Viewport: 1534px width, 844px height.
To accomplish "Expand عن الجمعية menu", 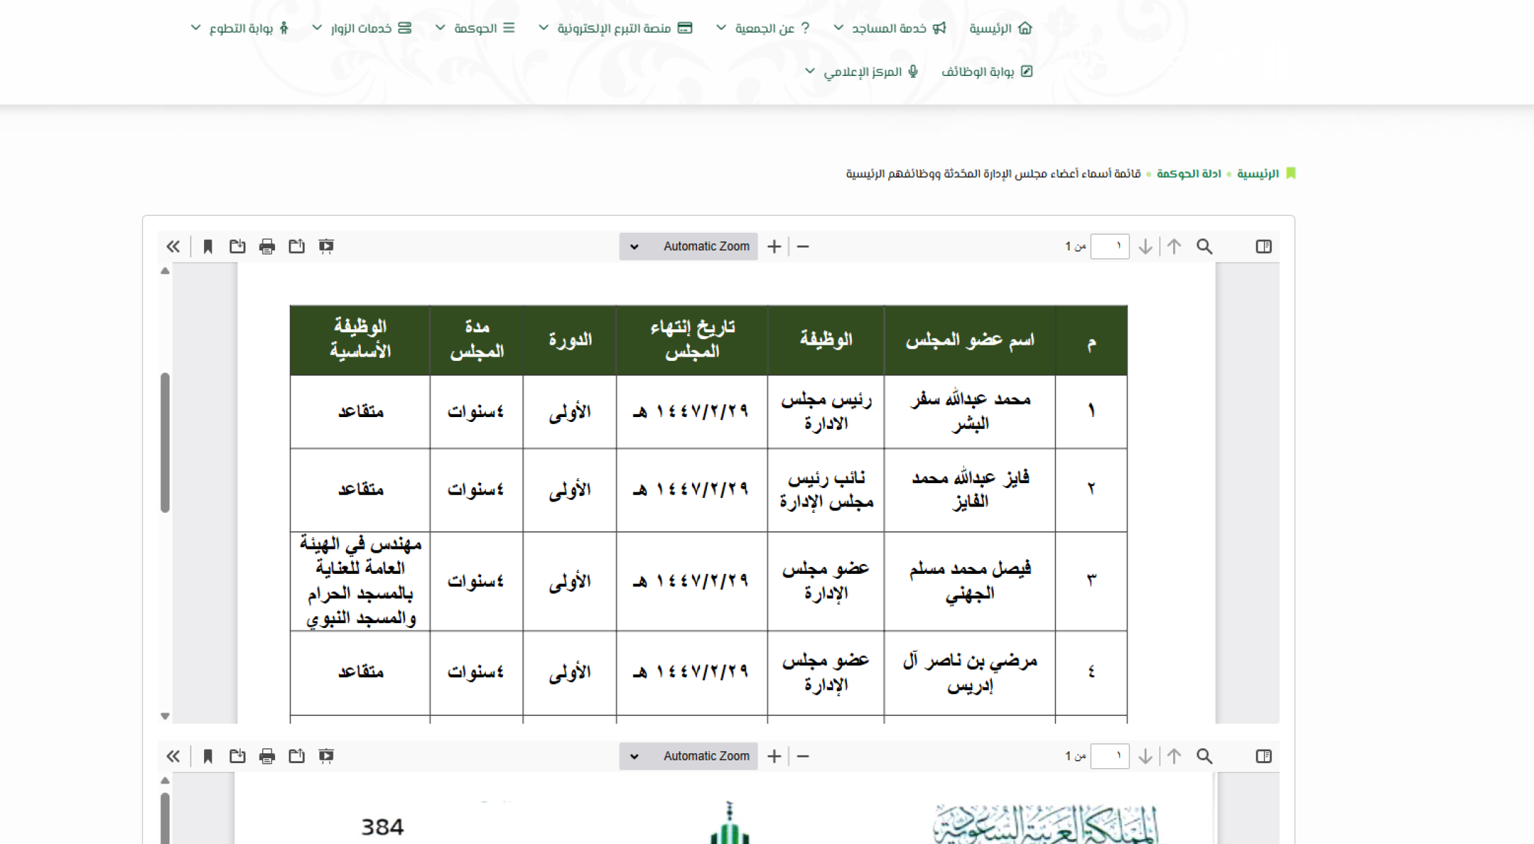I will (763, 28).
